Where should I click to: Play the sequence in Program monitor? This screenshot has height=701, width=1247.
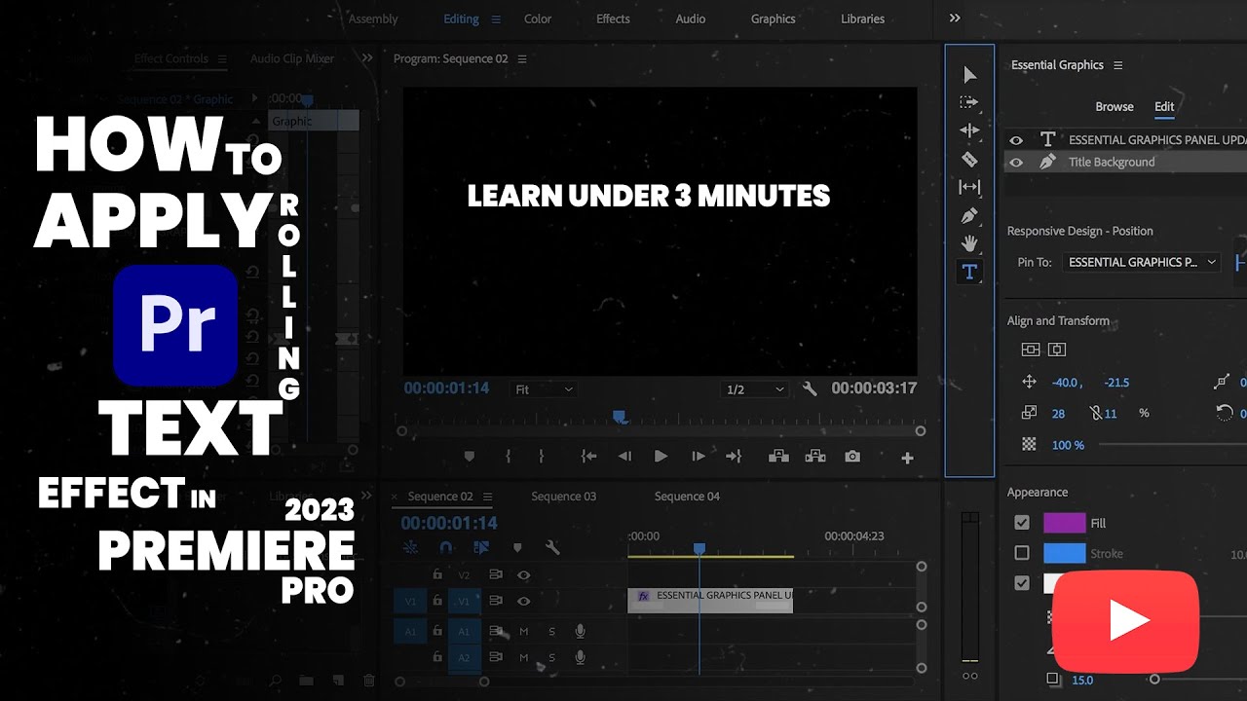point(661,457)
